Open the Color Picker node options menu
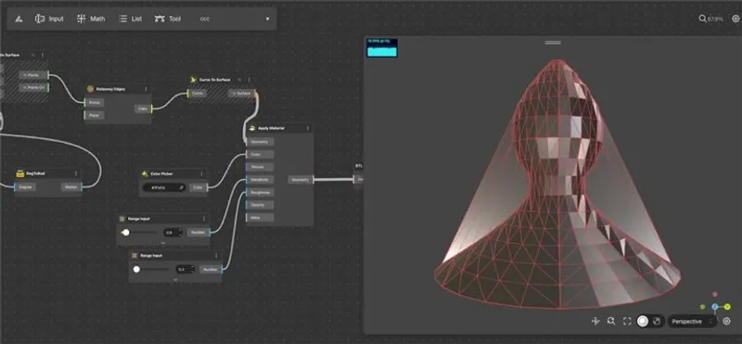Screen dimensions: 742x344 point(201,173)
